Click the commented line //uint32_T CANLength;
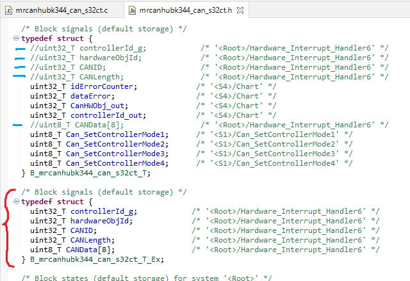The height and width of the screenshot is (281, 410). [x=77, y=77]
